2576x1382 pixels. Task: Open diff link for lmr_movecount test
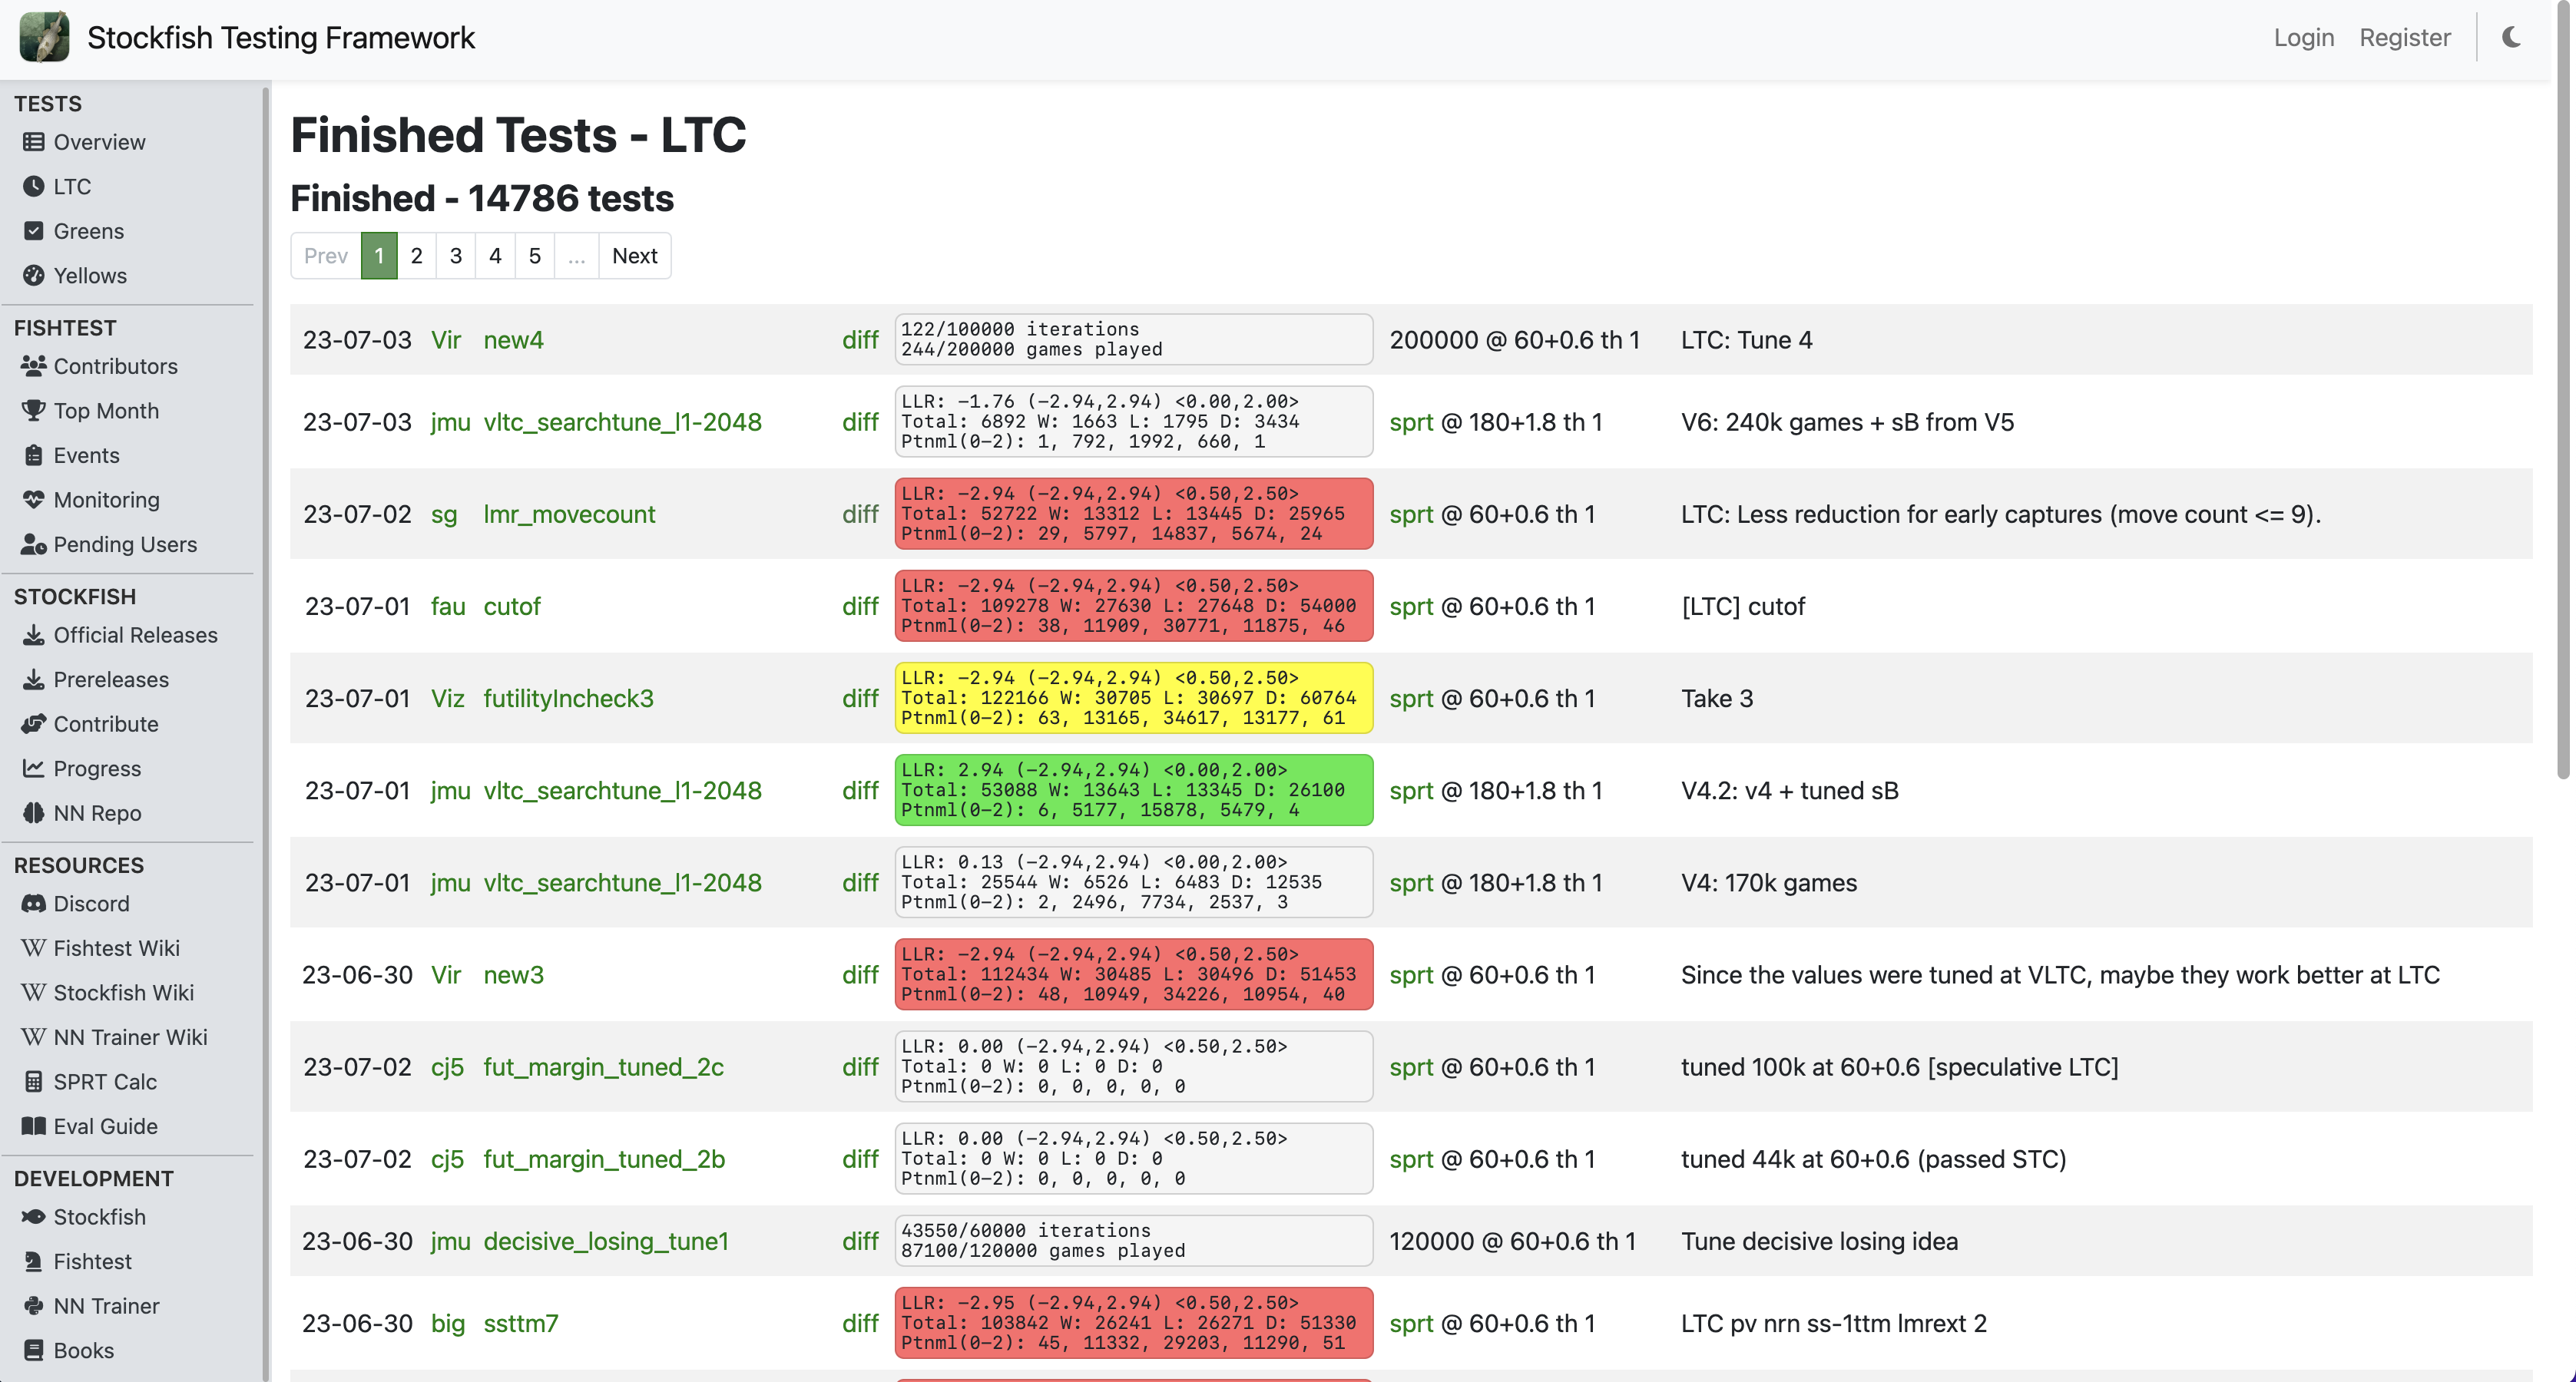pyautogui.click(x=859, y=514)
